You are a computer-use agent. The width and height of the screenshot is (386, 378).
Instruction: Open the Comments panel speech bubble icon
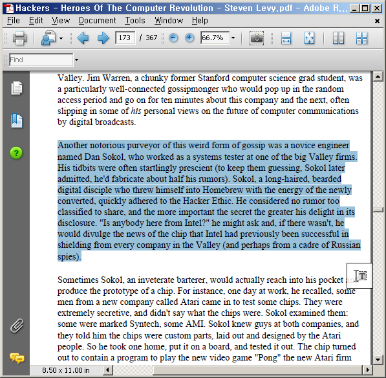coord(17,358)
